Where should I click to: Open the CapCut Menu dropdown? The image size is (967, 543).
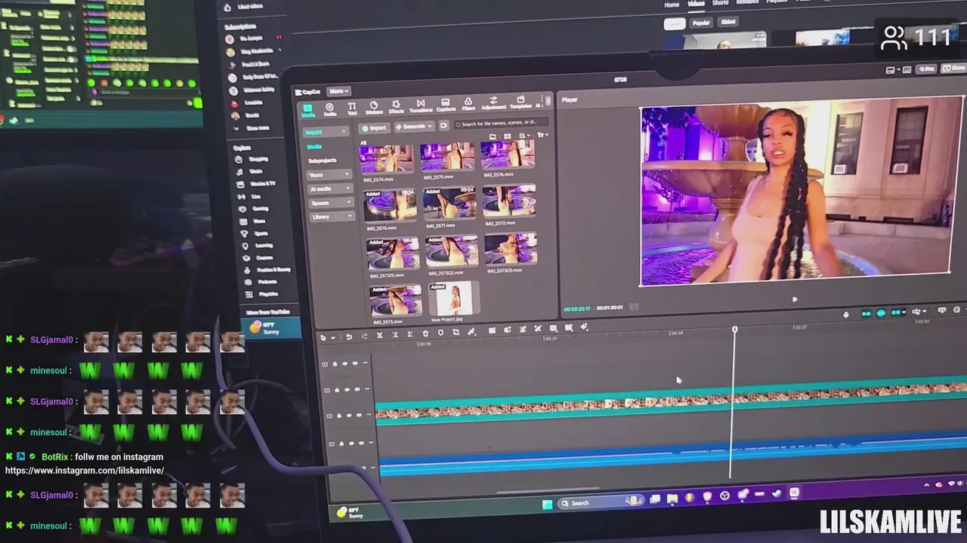[x=338, y=91]
